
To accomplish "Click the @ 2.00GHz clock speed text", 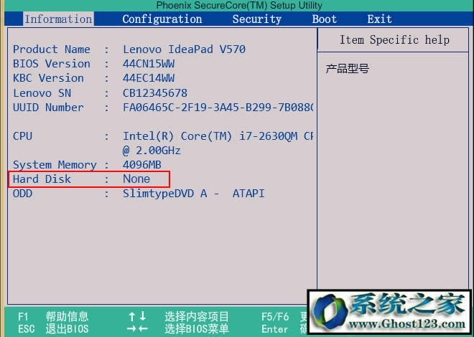I will pyautogui.click(x=152, y=151).
